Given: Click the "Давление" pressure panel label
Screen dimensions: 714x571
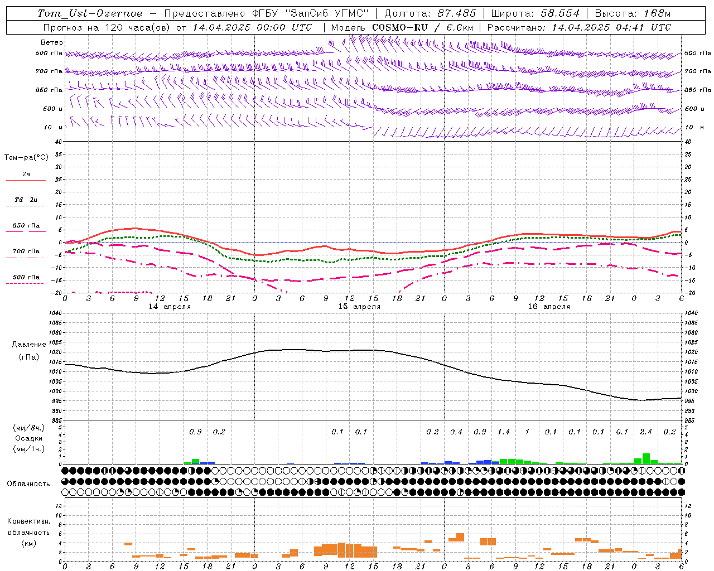Looking at the screenshot, I should pyautogui.click(x=29, y=345).
